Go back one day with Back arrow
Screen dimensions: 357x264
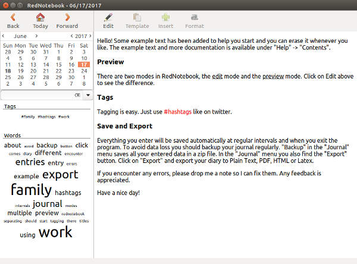(x=13, y=21)
